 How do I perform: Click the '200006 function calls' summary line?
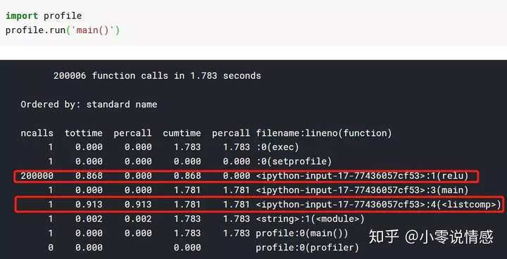(x=157, y=76)
